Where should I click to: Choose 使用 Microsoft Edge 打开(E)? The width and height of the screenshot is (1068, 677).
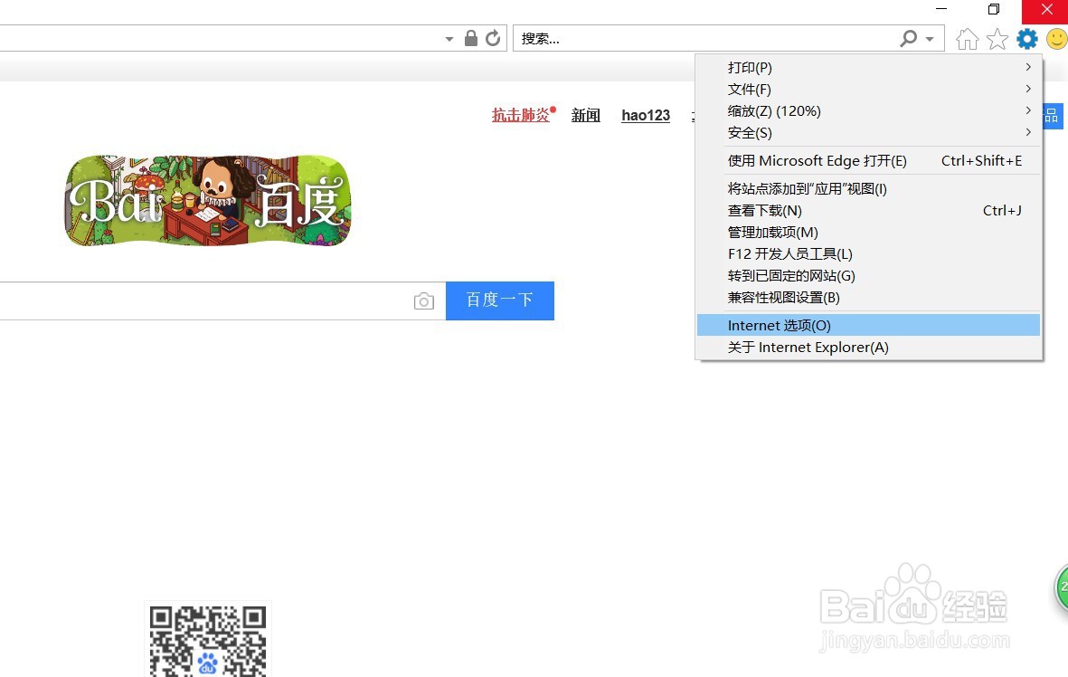pyautogui.click(x=868, y=161)
